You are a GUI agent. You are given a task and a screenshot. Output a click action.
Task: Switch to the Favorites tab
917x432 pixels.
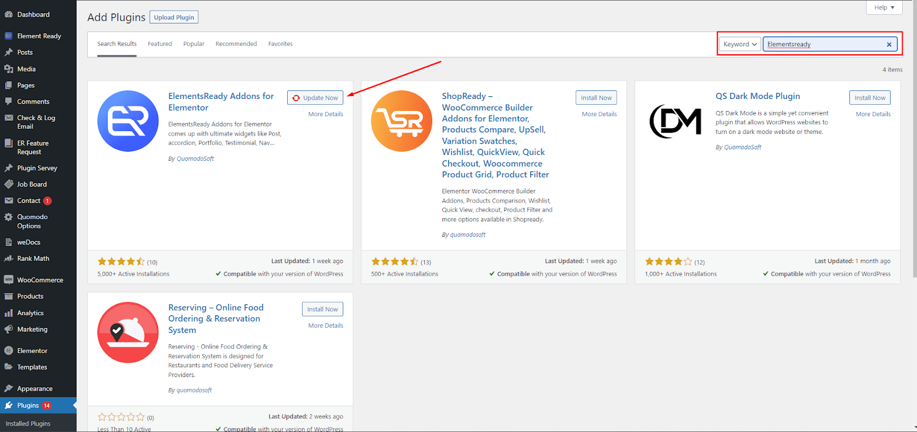point(280,44)
